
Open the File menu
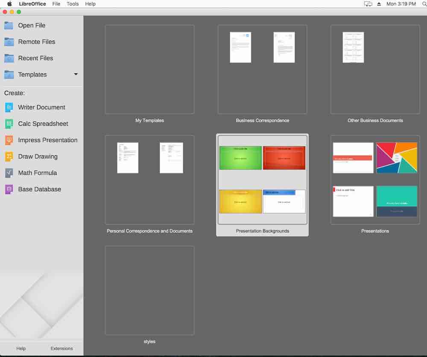pos(56,4)
